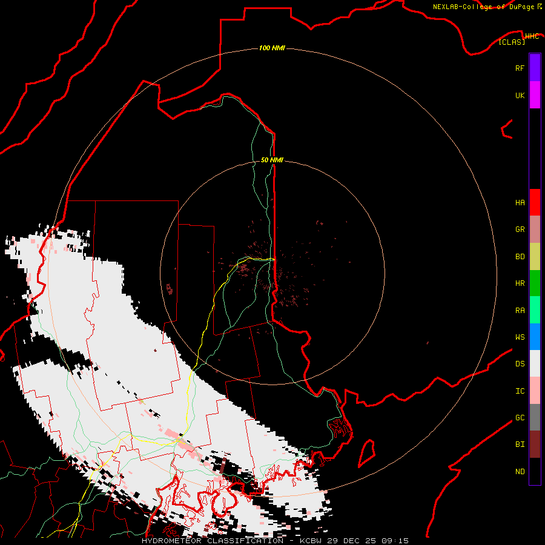545x545 pixels.
Task: Select the BD yellow legend swatch
Action: tap(535, 257)
